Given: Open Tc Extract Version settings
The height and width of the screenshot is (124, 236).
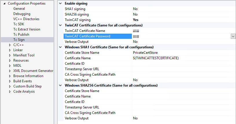Looking at the screenshot, I should tap(27, 29).
